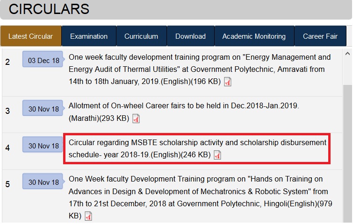Open the Energy Management training program circular link
The width and height of the screenshot is (353, 224).
point(200,69)
